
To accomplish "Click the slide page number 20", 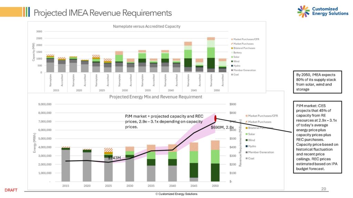I will pos(323,189).
